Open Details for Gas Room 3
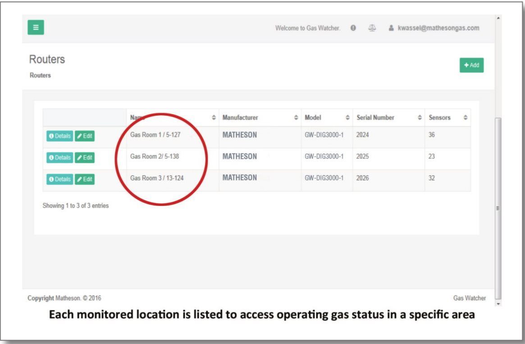Image resolution: width=525 pixels, height=344 pixels. (x=59, y=179)
